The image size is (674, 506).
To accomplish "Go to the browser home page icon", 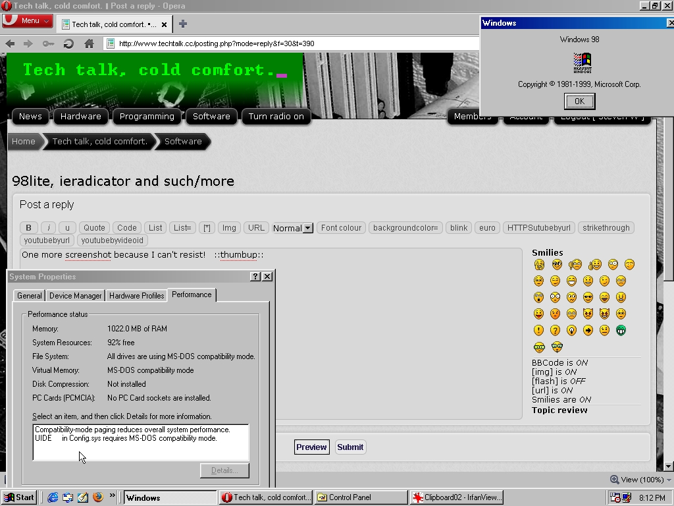I will (x=89, y=43).
